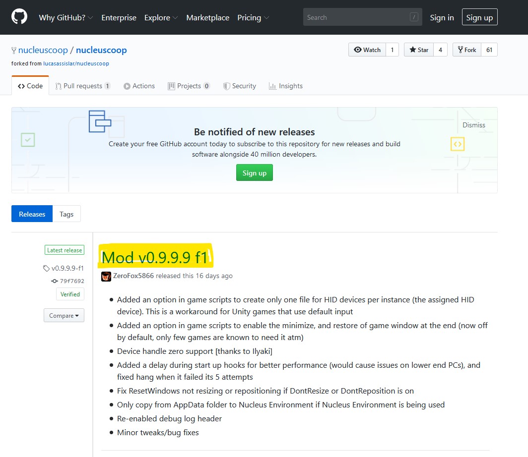View watchers count 1
This screenshot has width=528, height=457.
click(393, 50)
